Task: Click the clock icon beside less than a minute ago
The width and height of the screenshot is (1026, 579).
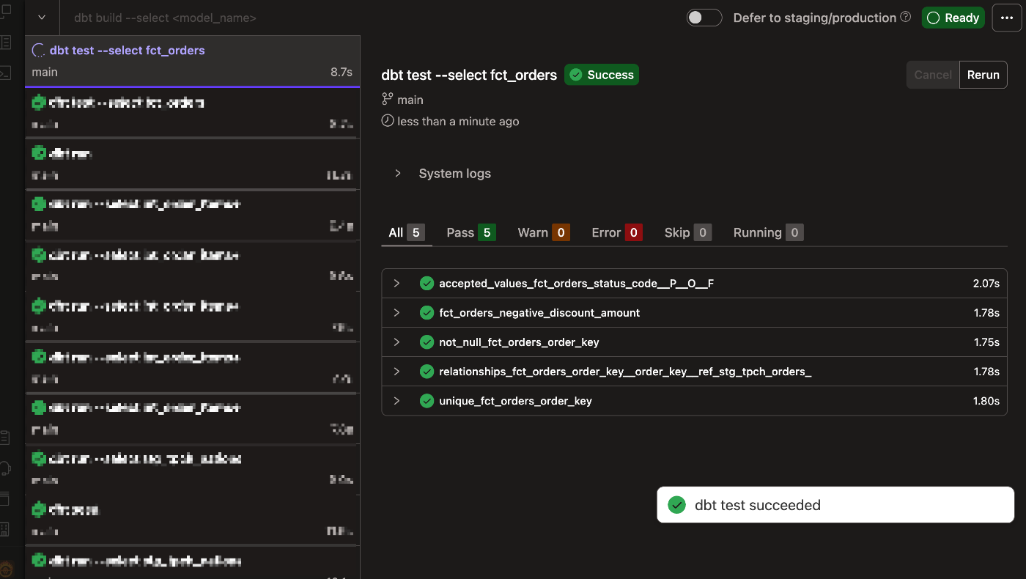Action: (388, 121)
